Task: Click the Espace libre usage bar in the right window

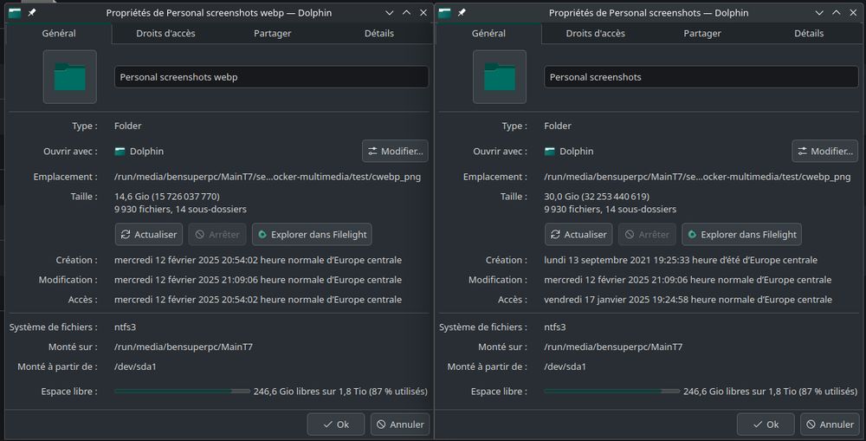Action: pos(612,392)
